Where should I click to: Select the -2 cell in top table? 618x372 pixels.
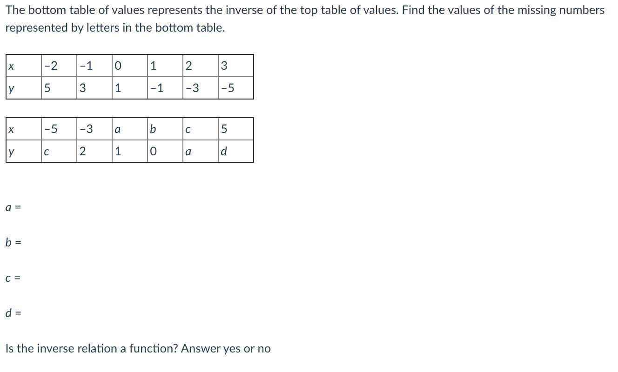click(59, 66)
